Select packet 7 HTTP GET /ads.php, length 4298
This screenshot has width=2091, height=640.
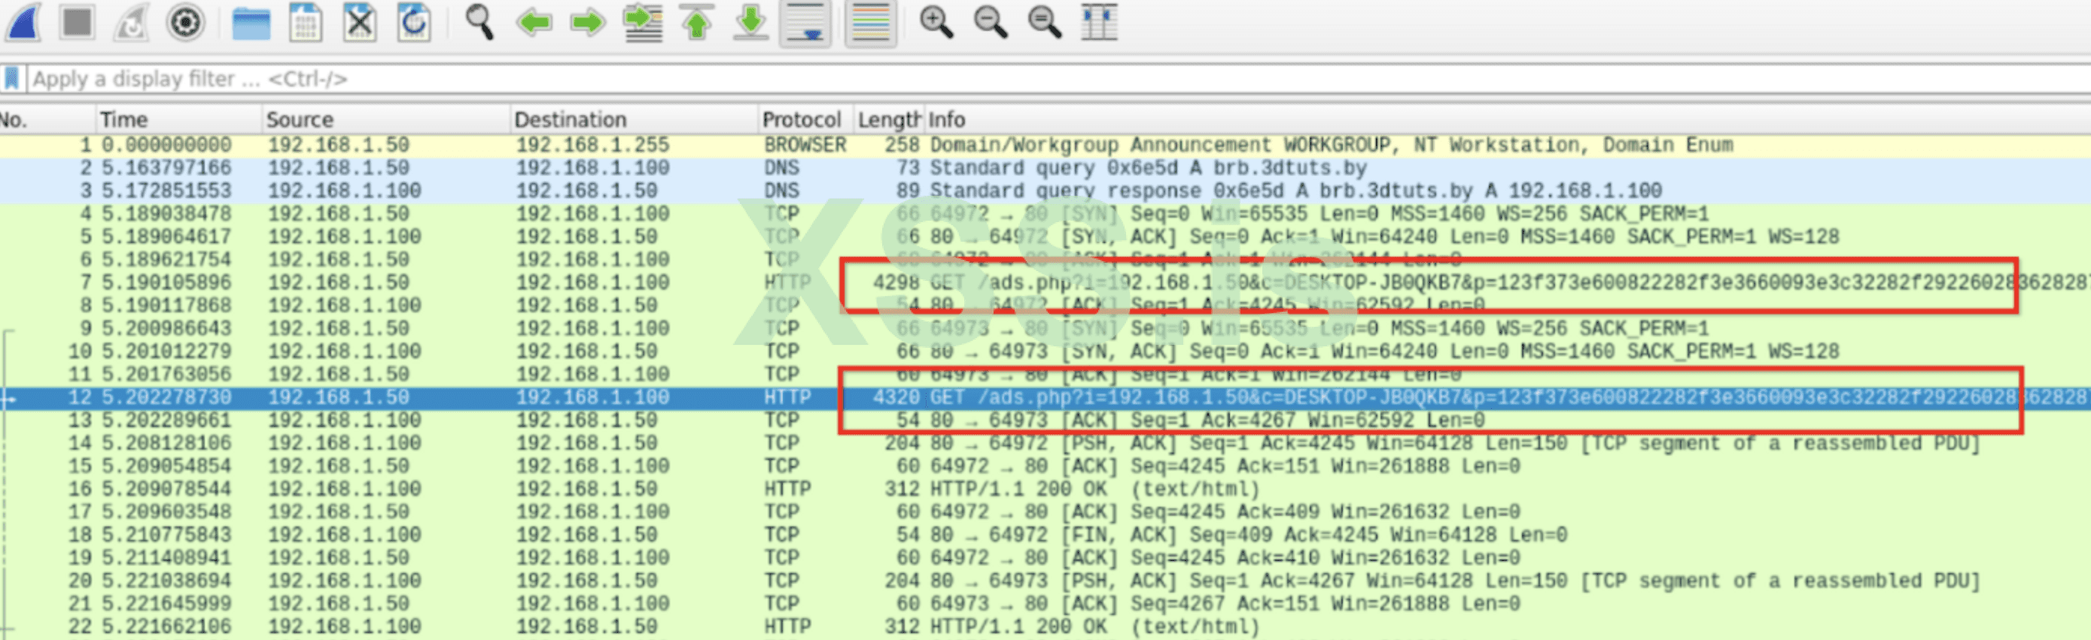coord(1045,282)
